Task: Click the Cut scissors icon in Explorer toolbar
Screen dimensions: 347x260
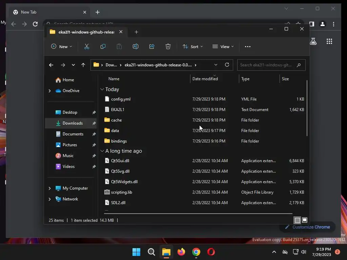Action: 86,46
